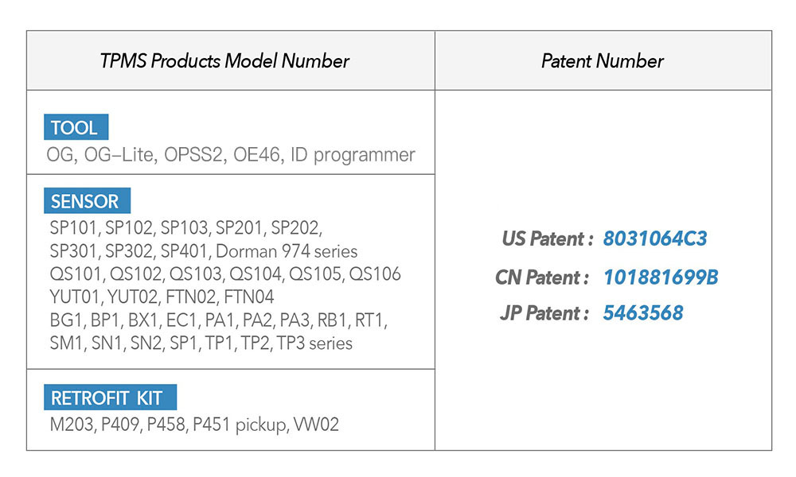This screenshot has width=796, height=477.
Task: Click the Dorman 974 series entry
Action: click(287, 251)
